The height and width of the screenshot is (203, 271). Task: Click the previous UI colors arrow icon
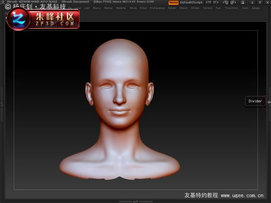[208, 2]
